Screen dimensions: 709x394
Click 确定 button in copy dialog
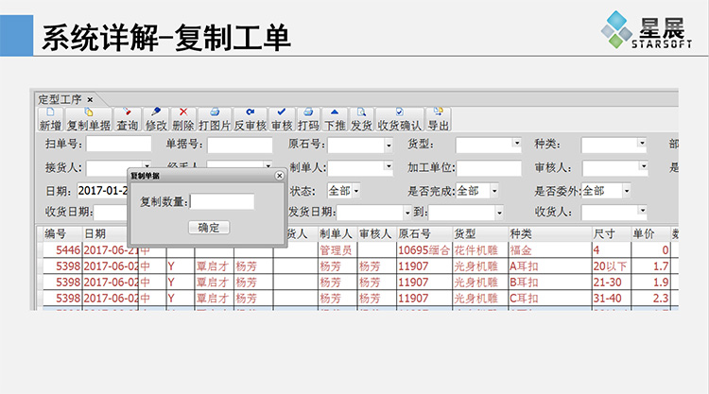(208, 228)
